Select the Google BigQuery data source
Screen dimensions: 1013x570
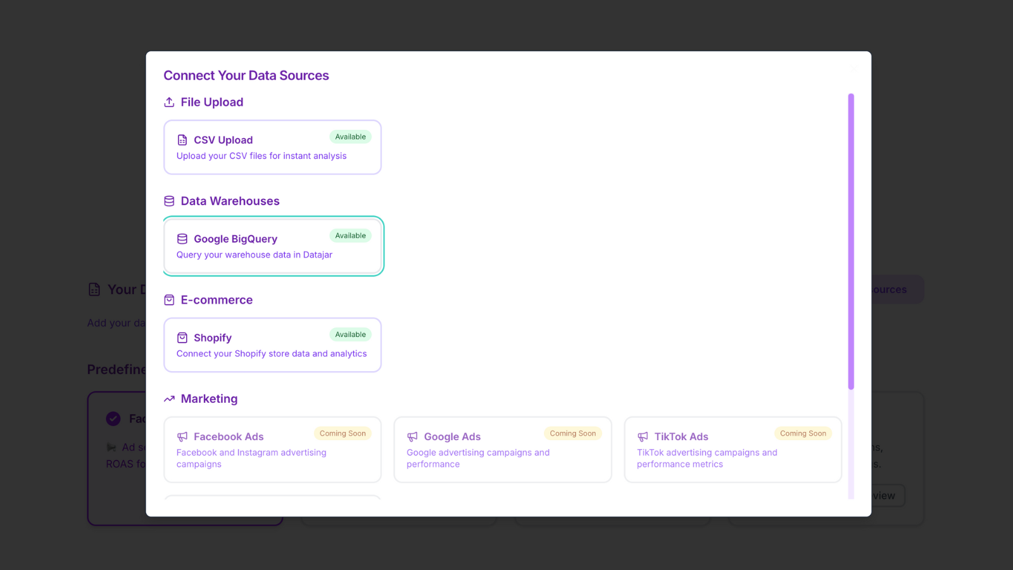pos(272,246)
